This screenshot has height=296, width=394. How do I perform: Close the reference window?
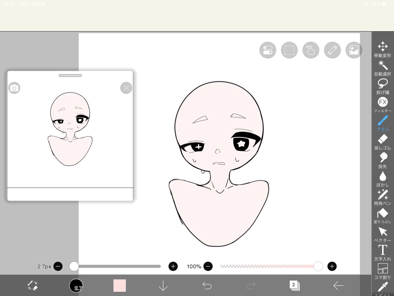(x=126, y=88)
